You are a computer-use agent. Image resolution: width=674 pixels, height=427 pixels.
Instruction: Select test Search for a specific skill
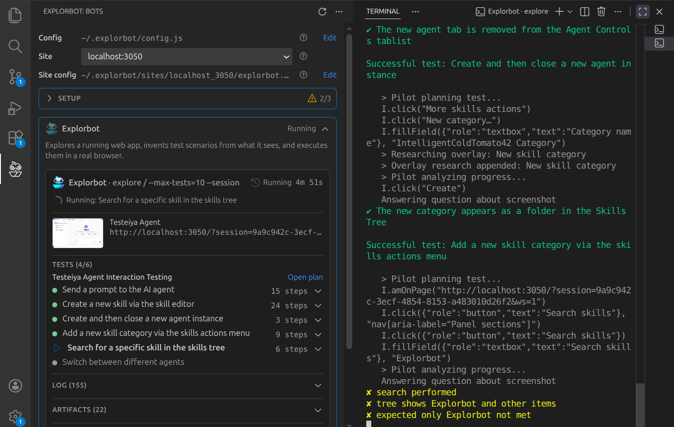coord(146,348)
